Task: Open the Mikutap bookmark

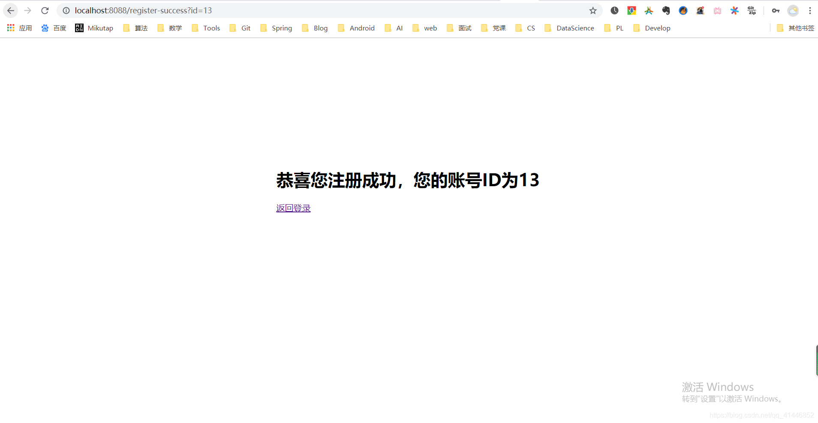Action: pos(94,28)
